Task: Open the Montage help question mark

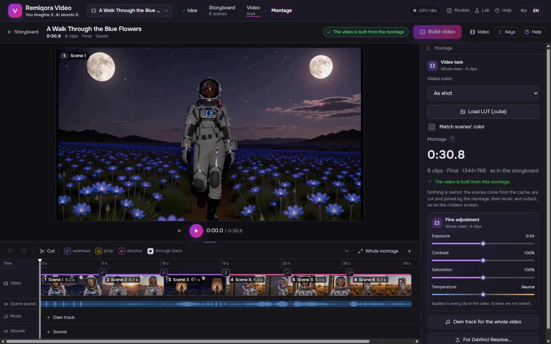Action: 452,139
